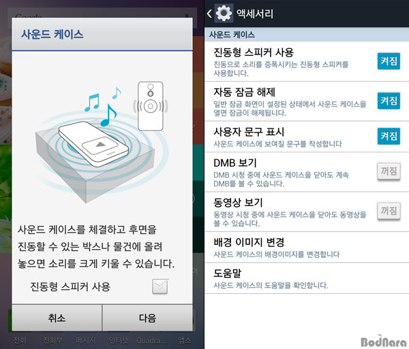Tap the 액세서리 header title
This screenshot has height=349, width=409.
(x=254, y=14)
